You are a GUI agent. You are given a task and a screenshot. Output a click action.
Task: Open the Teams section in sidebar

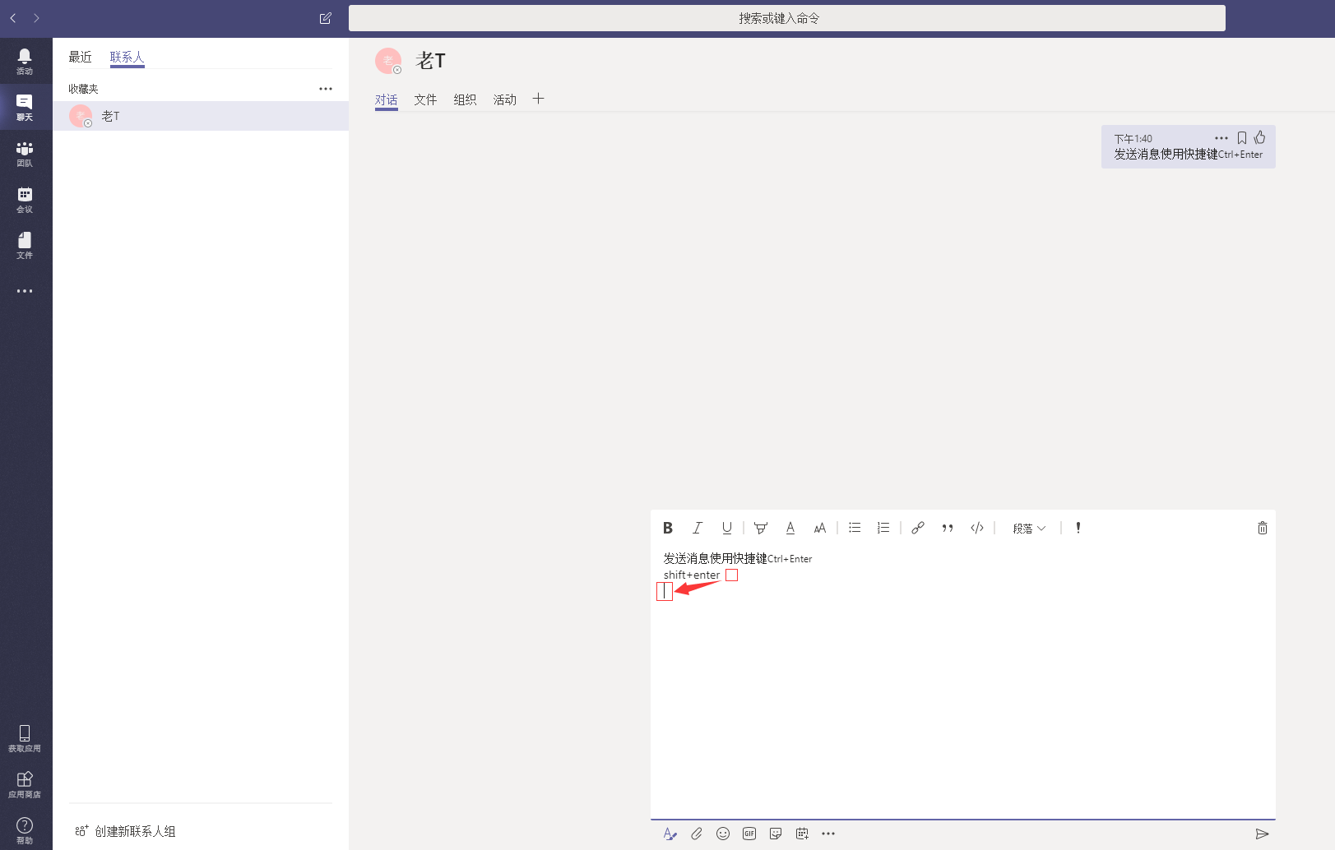[25, 153]
